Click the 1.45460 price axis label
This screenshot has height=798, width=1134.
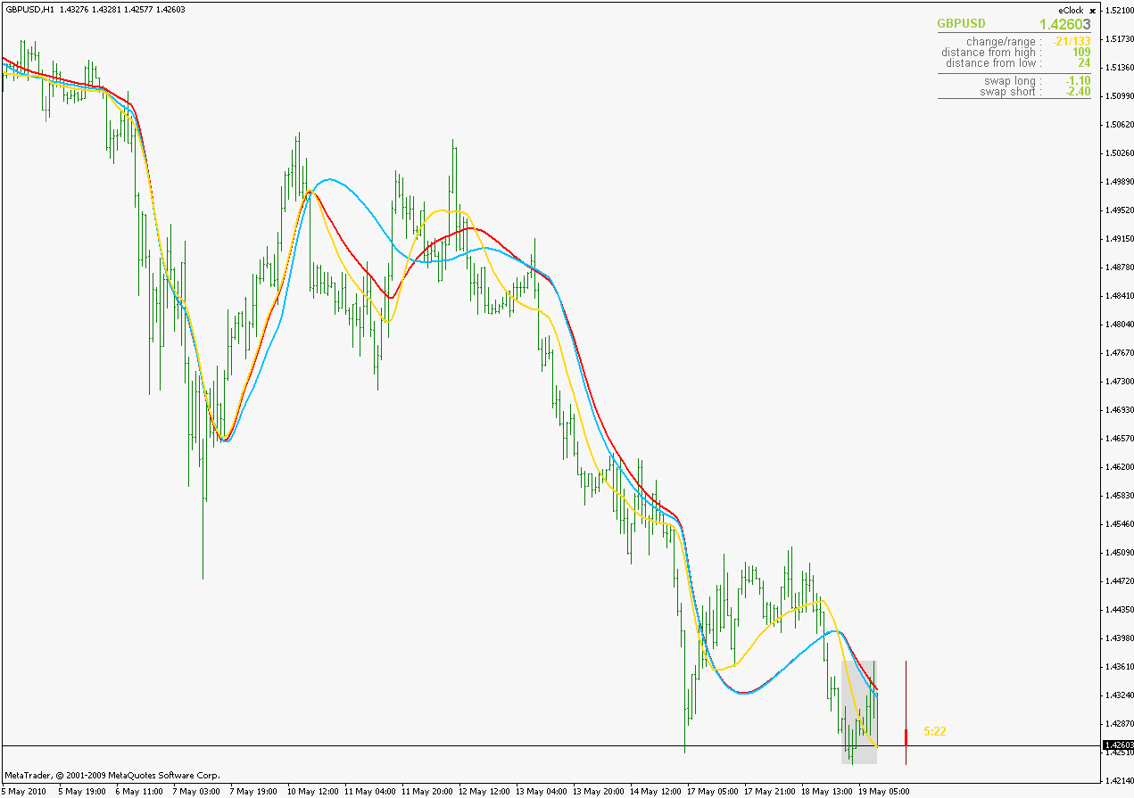click(x=1118, y=524)
